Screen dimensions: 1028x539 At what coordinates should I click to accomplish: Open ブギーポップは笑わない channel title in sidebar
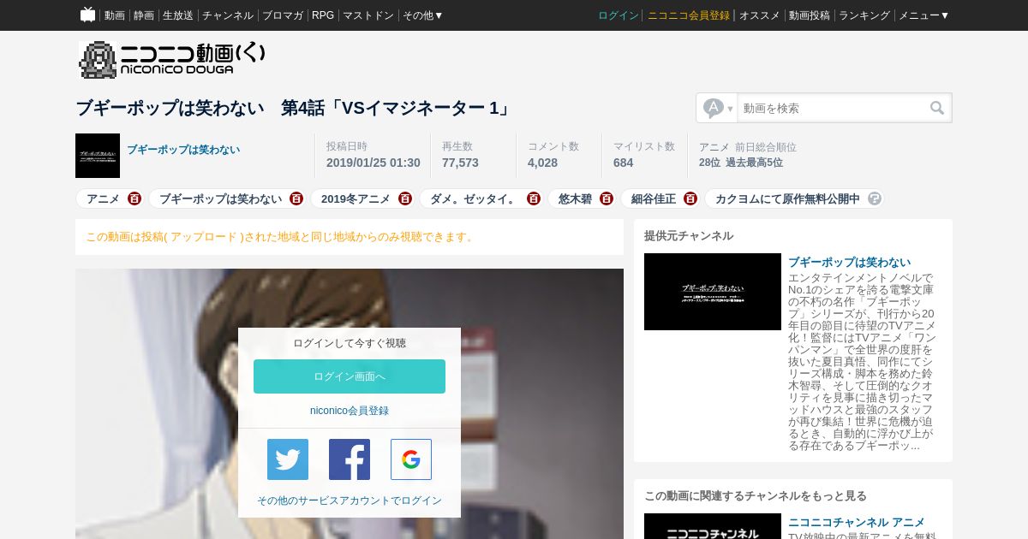click(849, 262)
